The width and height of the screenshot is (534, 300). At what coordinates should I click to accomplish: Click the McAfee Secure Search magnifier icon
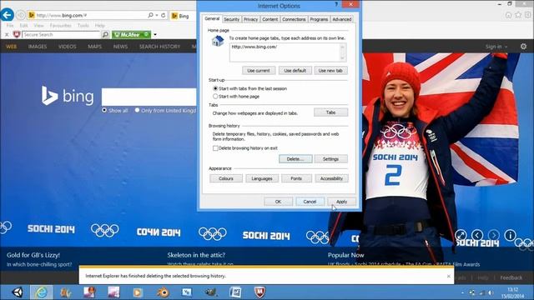click(x=105, y=35)
